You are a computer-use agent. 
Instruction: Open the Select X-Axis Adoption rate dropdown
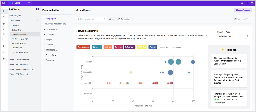tap(233, 36)
